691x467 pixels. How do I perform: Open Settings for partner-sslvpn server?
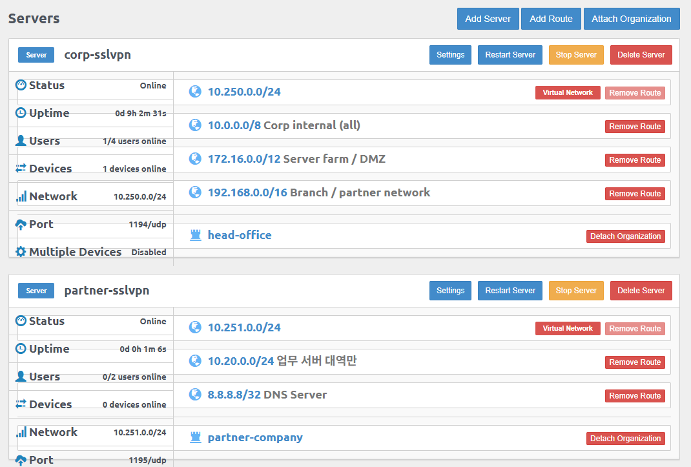tap(450, 291)
